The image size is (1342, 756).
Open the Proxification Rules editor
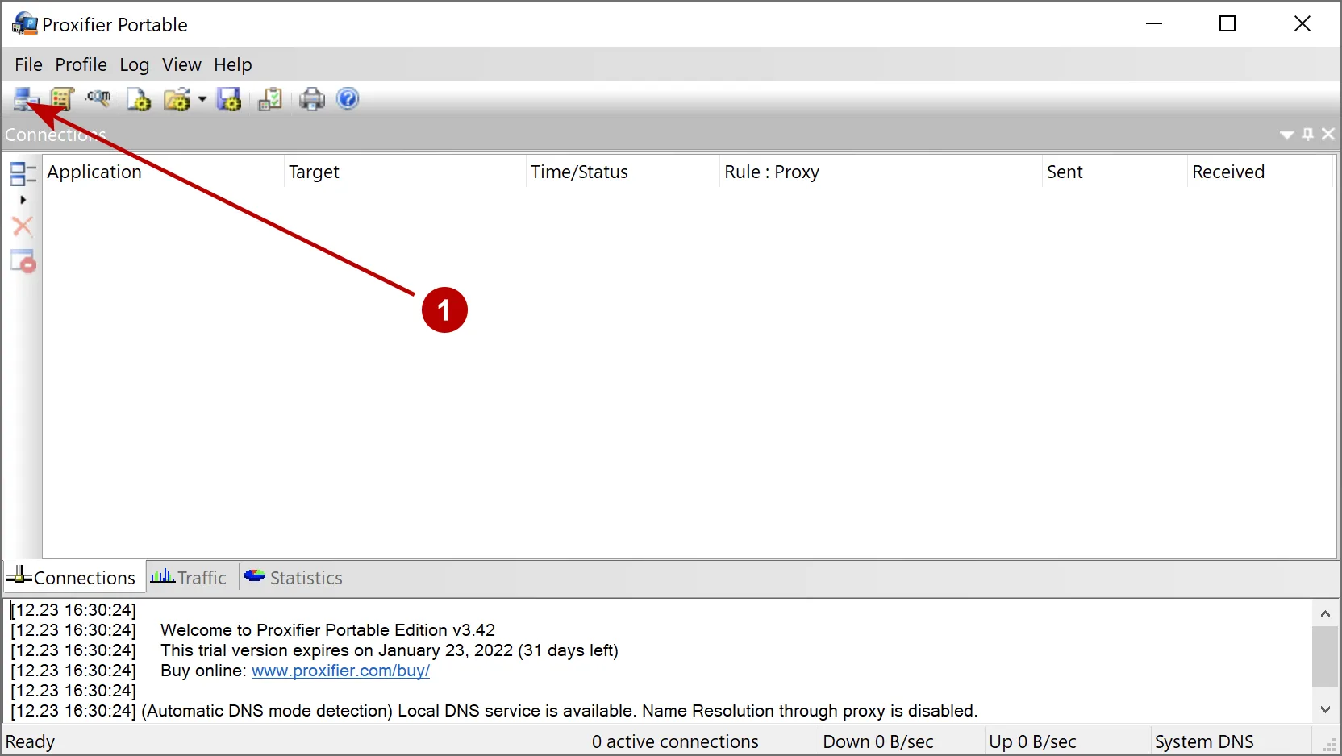(x=62, y=98)
